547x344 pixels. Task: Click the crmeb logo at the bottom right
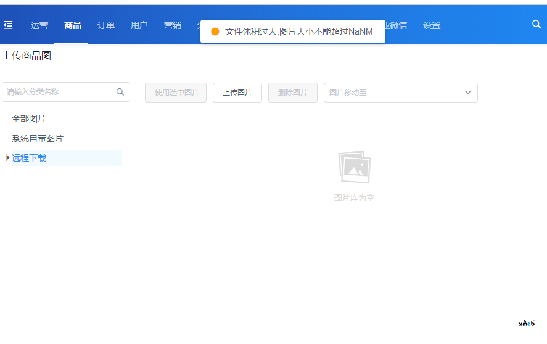tap(527, 323)
